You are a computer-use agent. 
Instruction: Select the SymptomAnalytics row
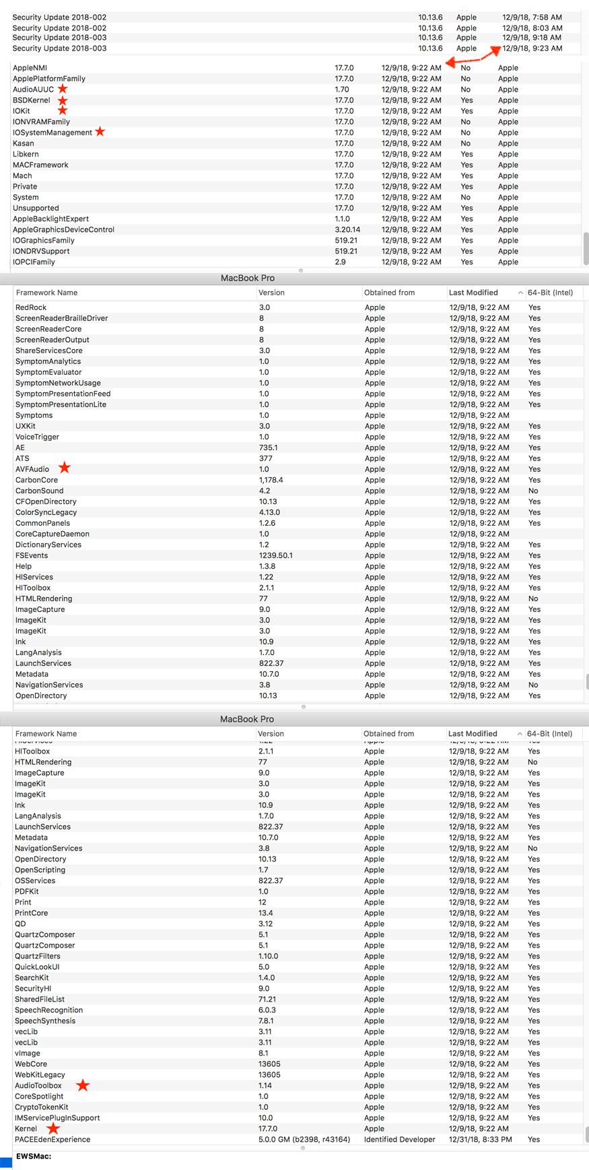(x=299, y=361)
